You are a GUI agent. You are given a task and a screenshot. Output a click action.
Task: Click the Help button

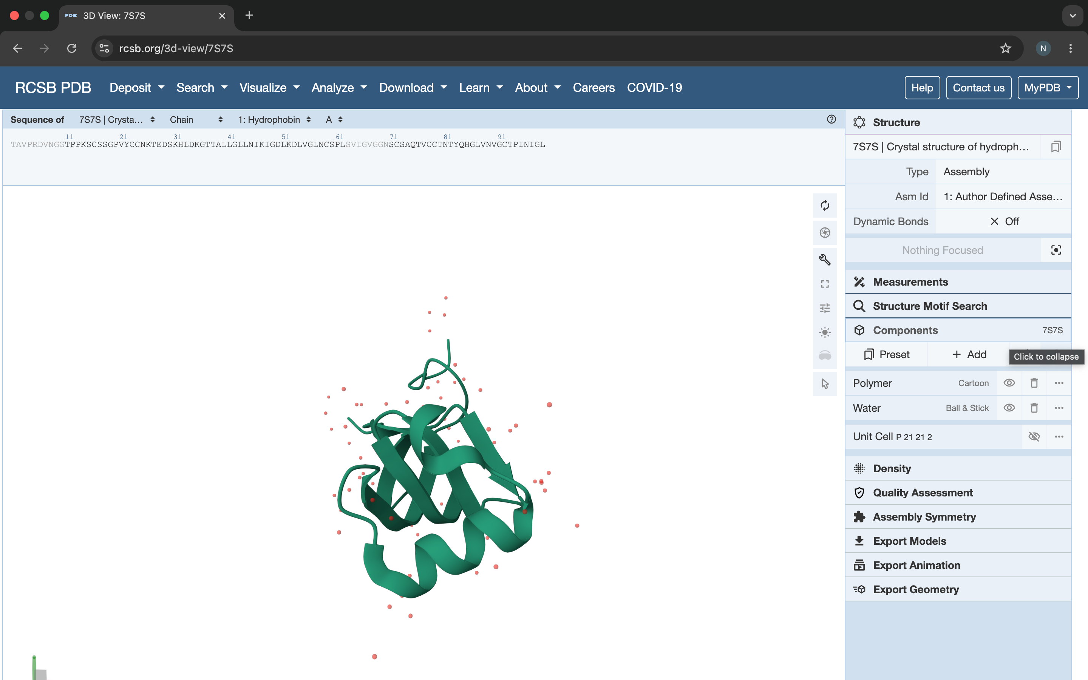coord(922,88)
